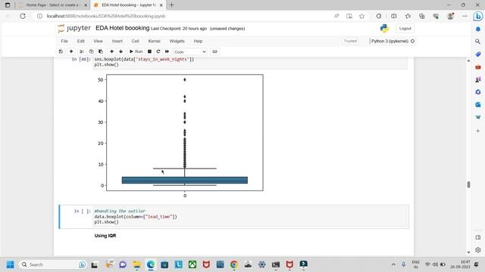The height and width of the screenshot is (272, 485).
Task: Open File Explorer from taskbar
Action: point(136,264)
